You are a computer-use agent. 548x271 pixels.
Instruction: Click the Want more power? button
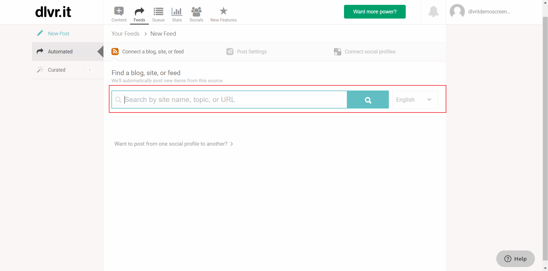[375, 12]
